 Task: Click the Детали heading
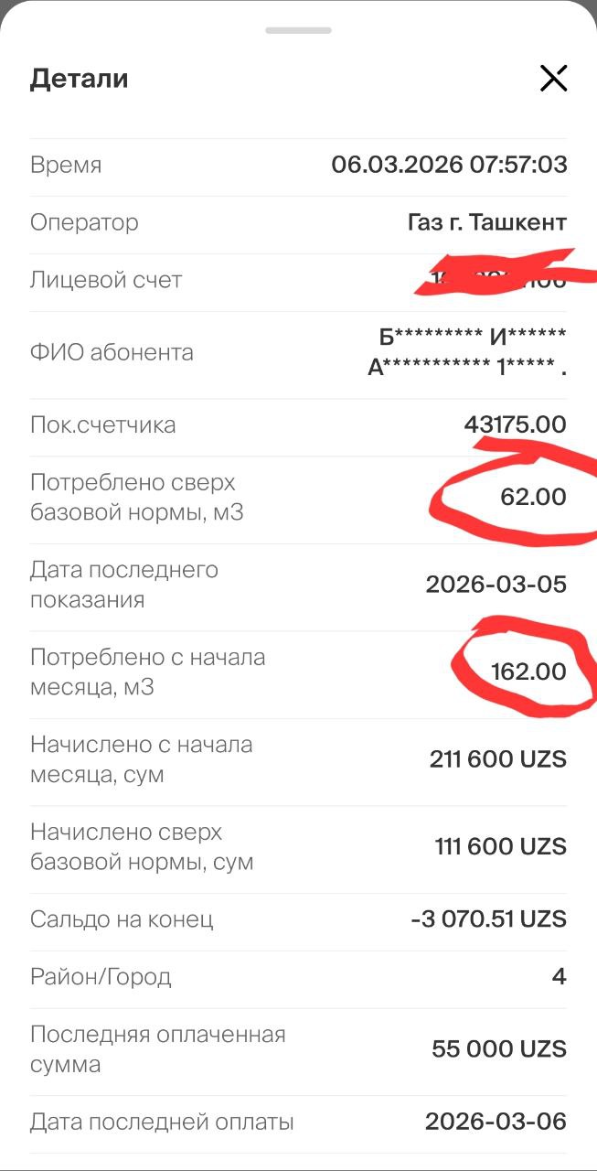click(x=80, y=79)
